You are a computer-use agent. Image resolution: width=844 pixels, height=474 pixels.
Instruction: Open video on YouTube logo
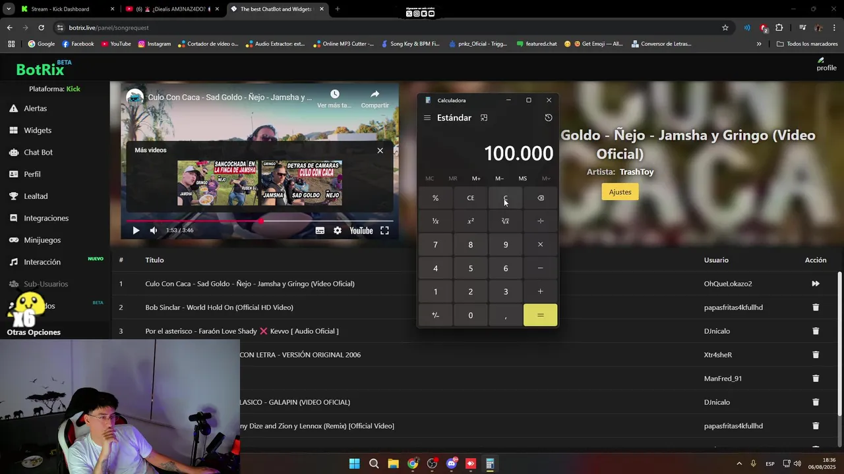click(x=361, y=230)
